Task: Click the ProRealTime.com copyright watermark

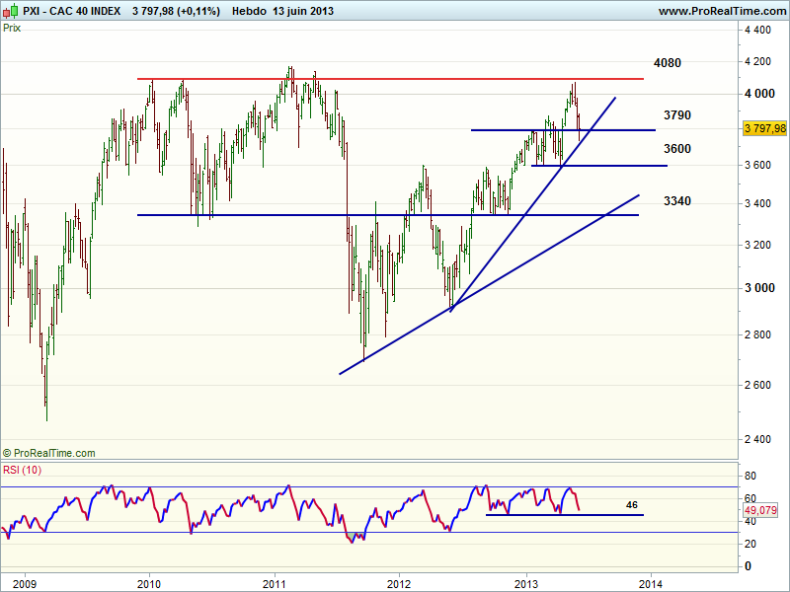Action: tap(49, 453)
